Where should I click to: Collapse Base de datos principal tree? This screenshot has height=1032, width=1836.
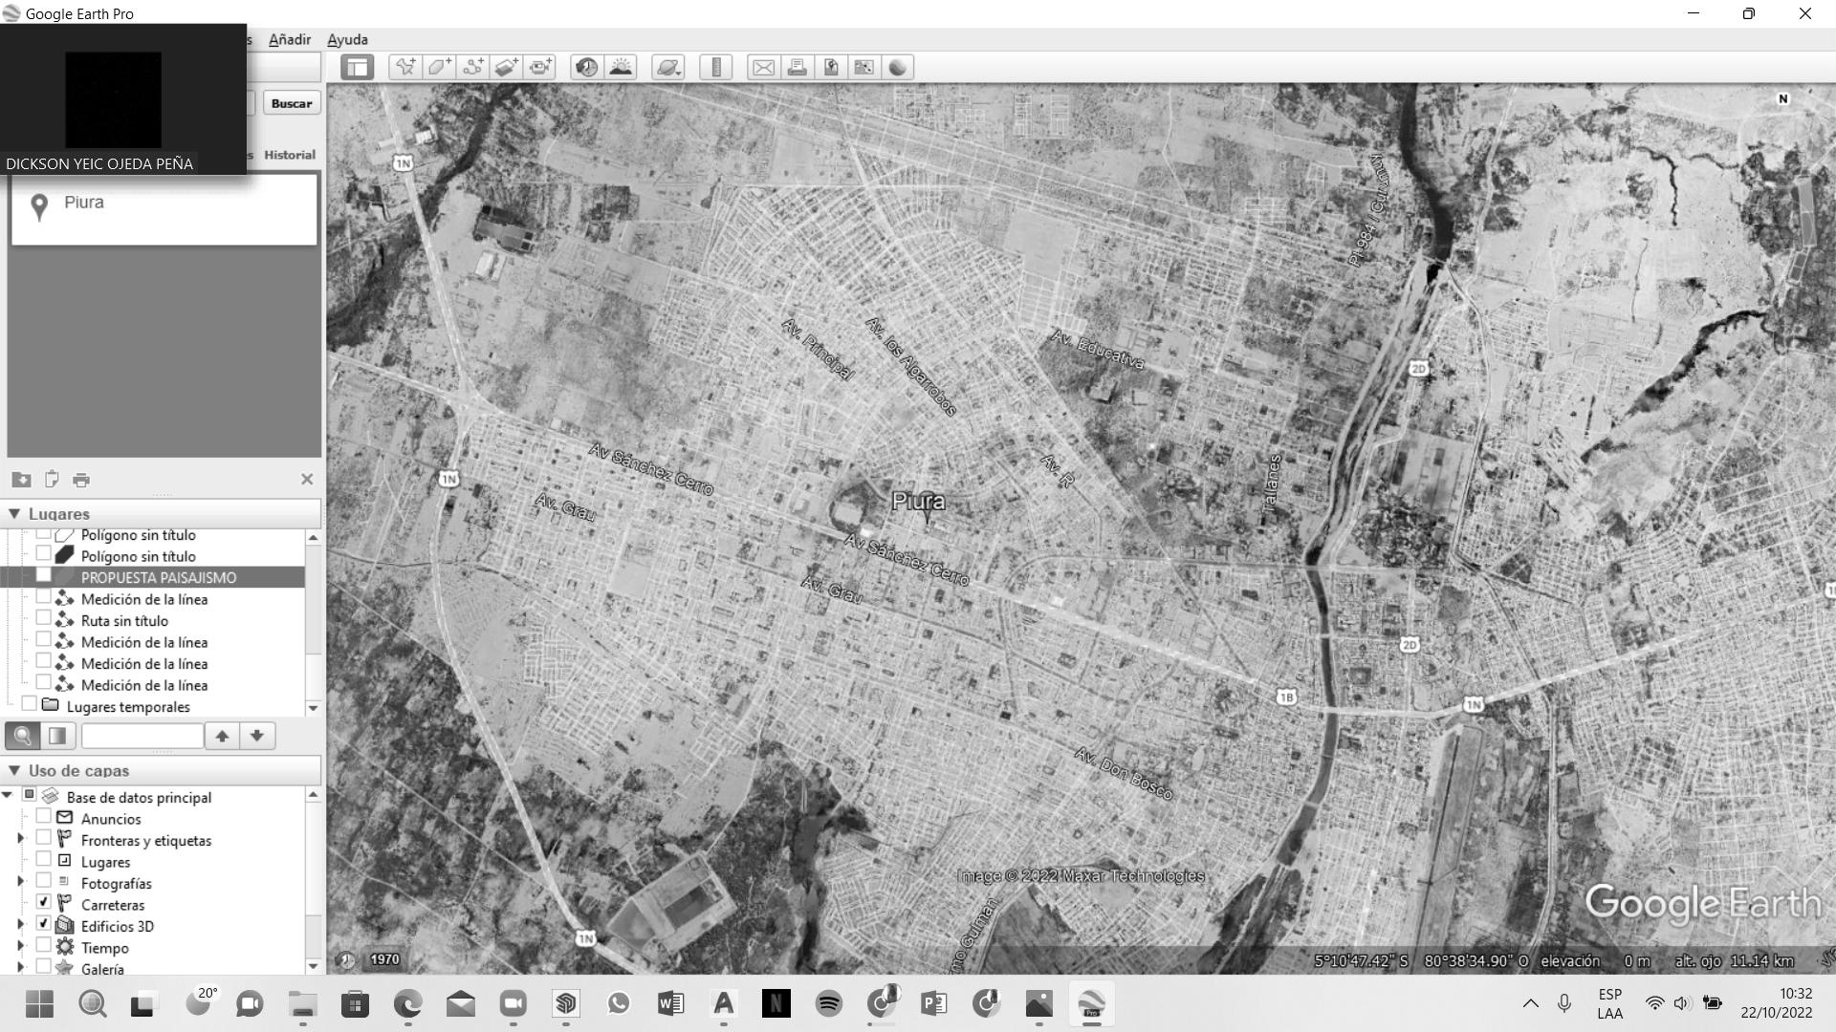pyautogui.click(x=8, y=795)
